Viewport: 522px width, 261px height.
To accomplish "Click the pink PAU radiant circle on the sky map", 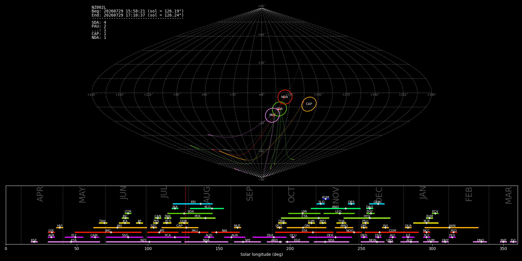I will coord(272,115).
